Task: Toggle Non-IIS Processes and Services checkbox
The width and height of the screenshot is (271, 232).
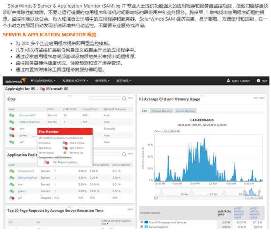Action: 142,222
